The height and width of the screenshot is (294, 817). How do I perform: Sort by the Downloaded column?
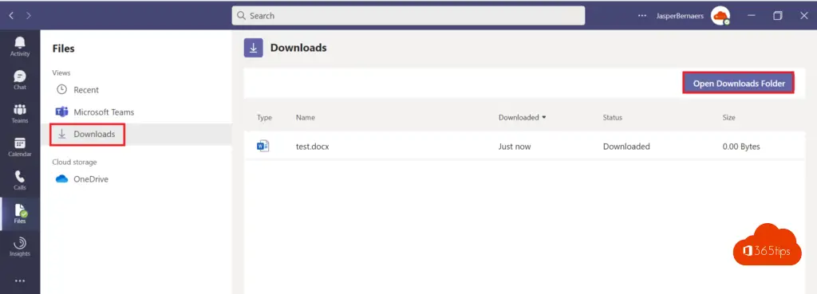coord(522,118)
